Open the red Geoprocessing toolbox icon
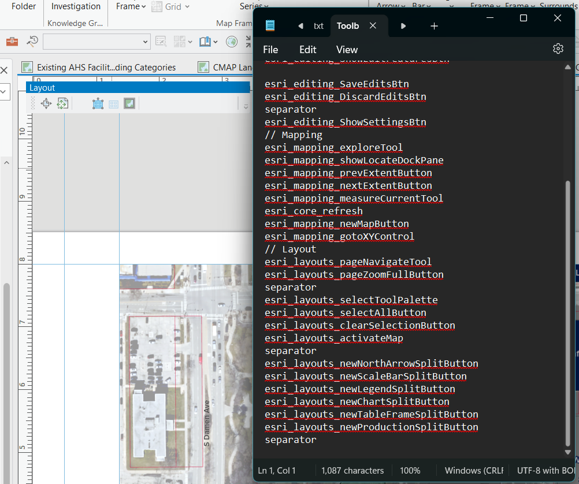579x484 pixels. coord(12,42)
